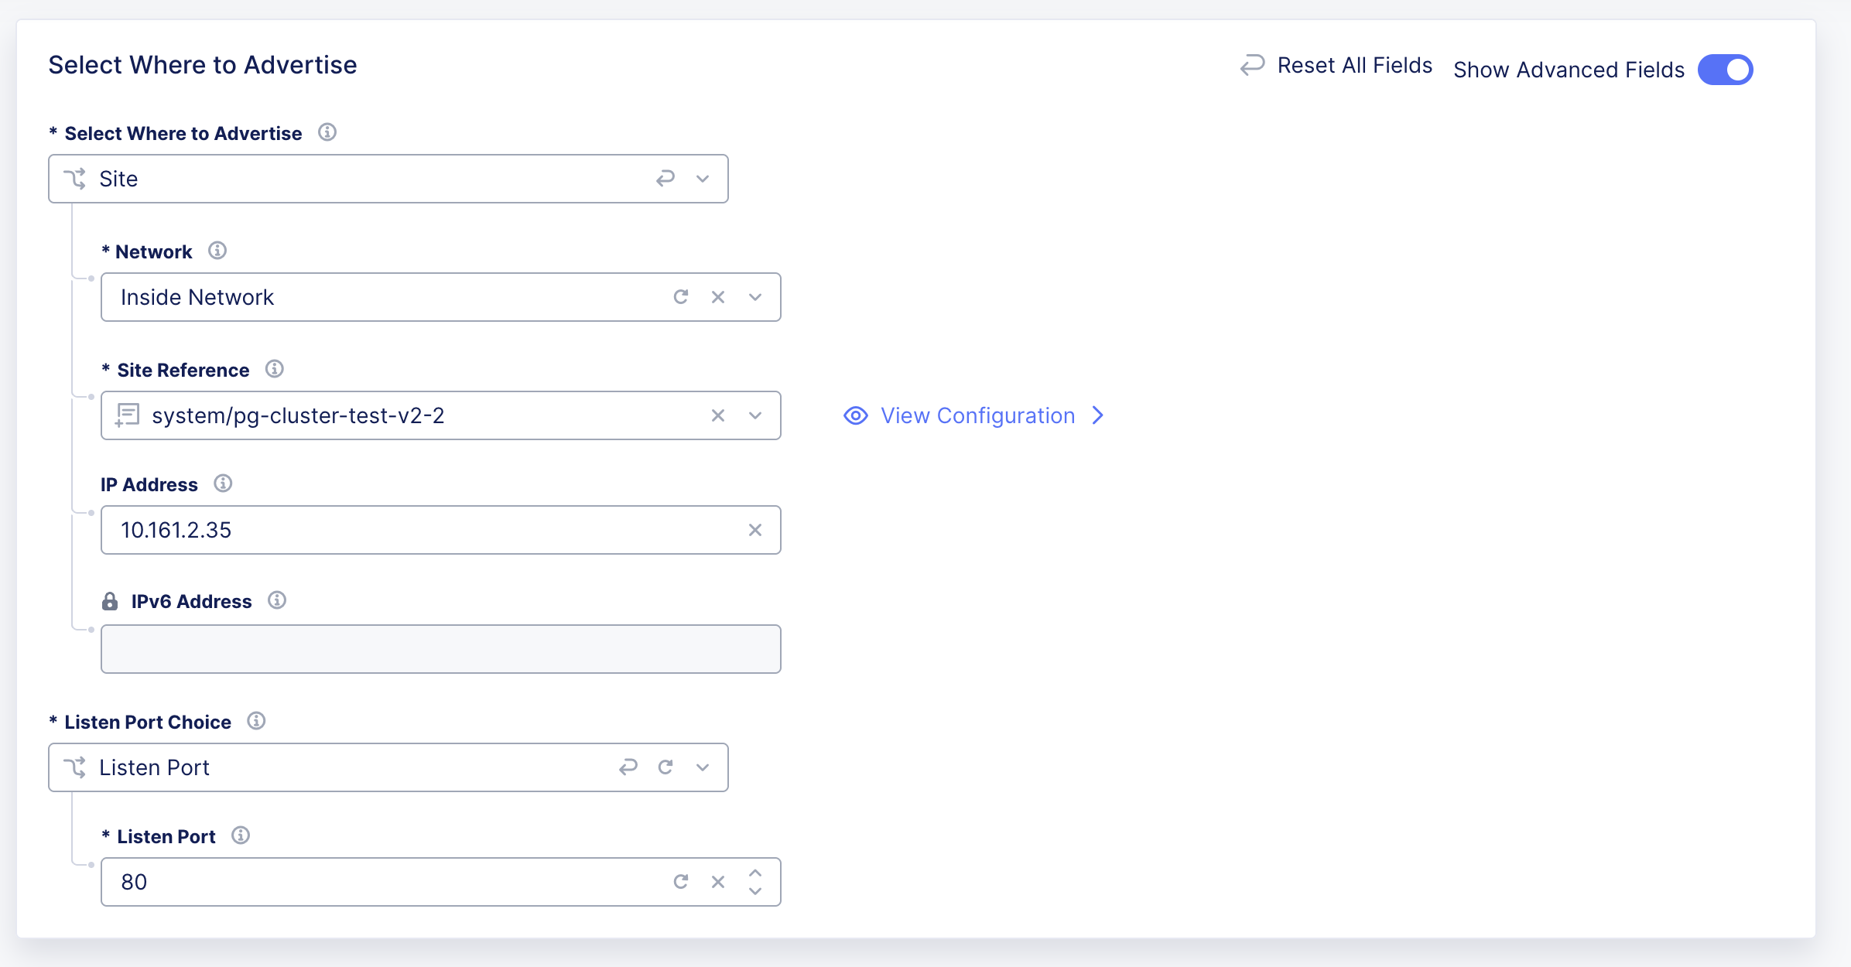This screenshot has height=967, width=1851.
Task: Clear system/pg-cluster-test-v2-2 using the X icon
Action: (718, 415)
